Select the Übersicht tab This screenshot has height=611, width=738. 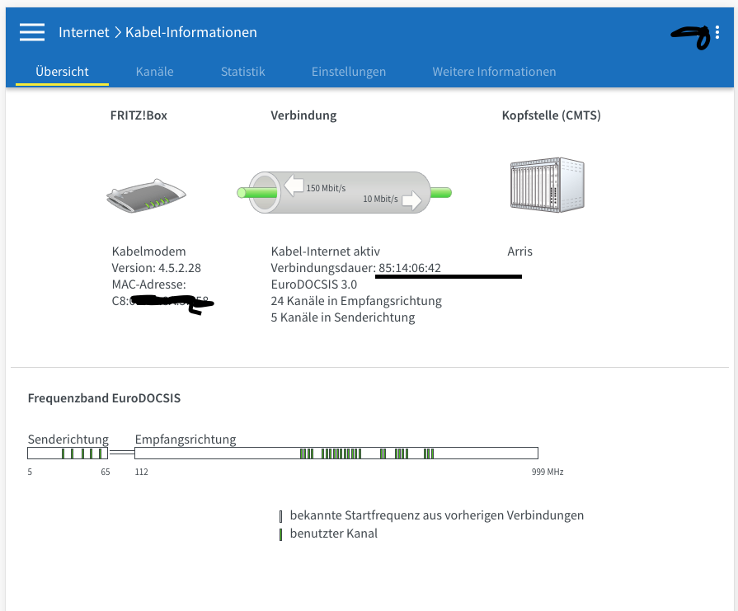pos(62,72)
